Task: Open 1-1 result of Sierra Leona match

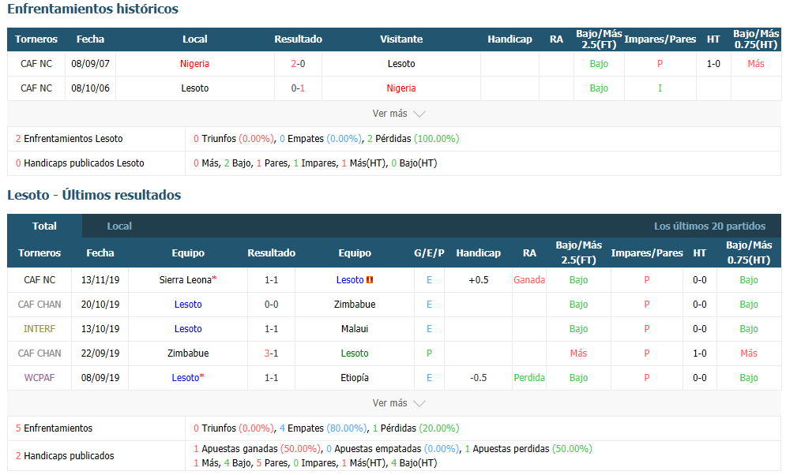Action: [271, 280]
